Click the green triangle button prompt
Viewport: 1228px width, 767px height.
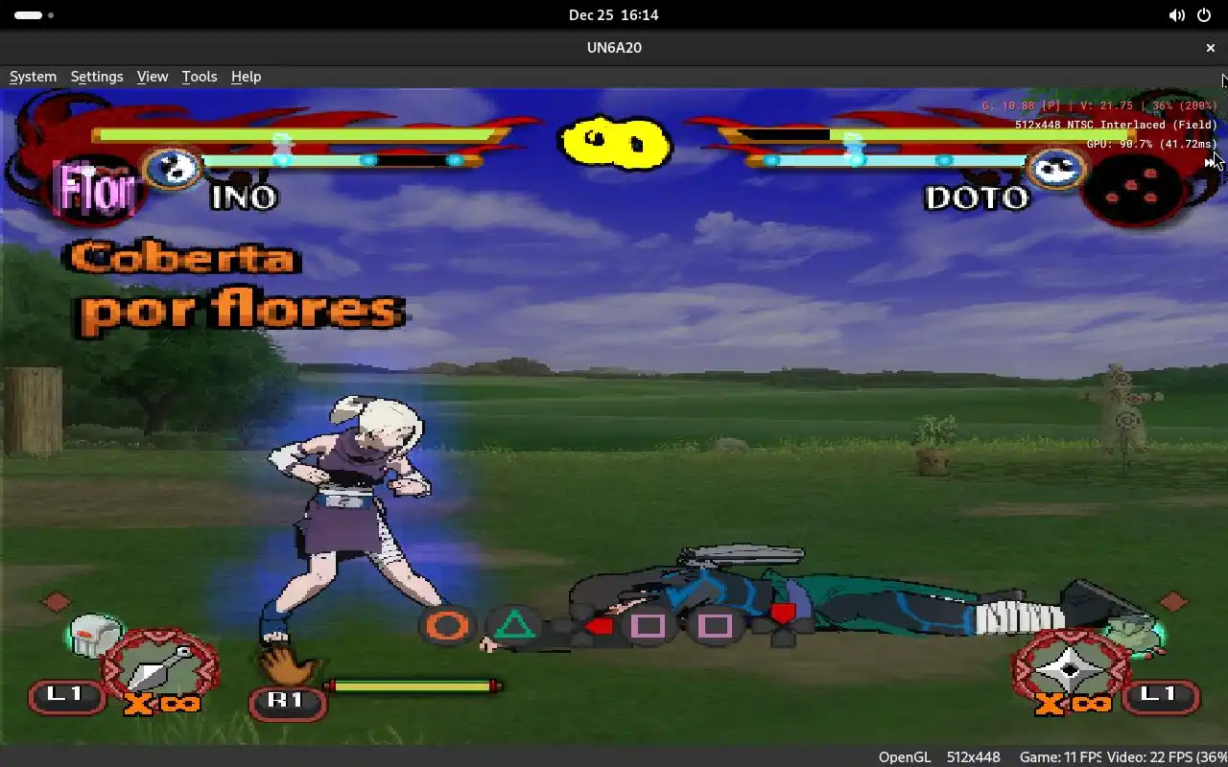[514, 626]
